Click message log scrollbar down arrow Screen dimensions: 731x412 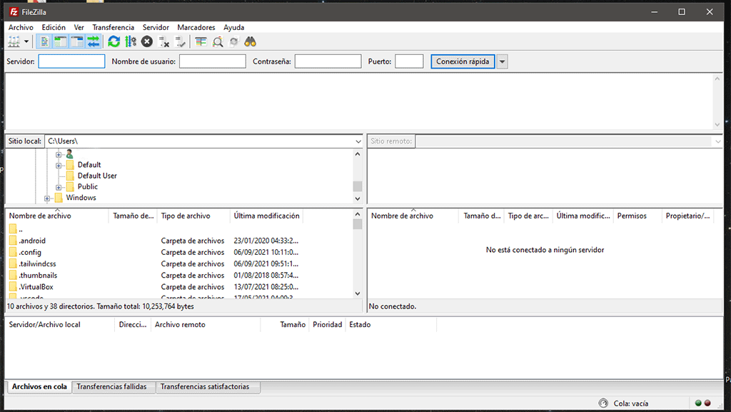click(717, 124)
